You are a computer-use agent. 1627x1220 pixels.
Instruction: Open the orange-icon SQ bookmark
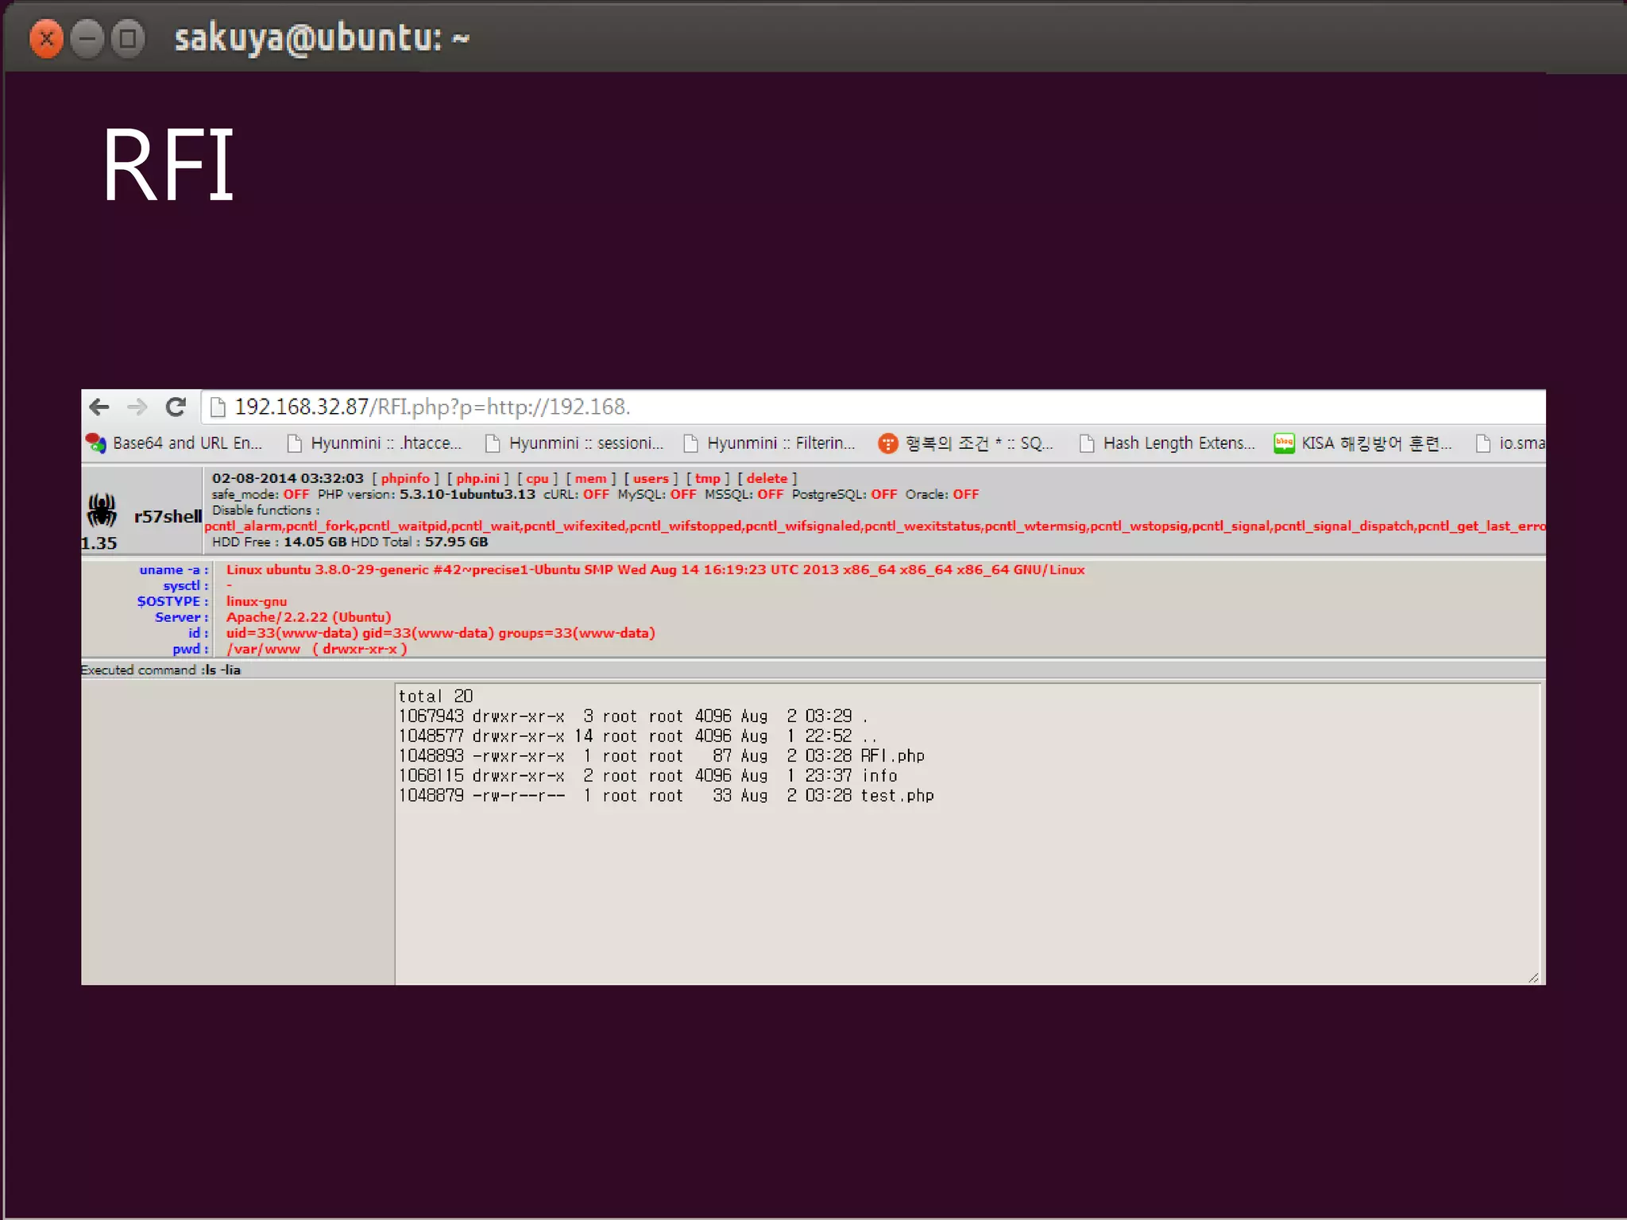coord(965,443)
